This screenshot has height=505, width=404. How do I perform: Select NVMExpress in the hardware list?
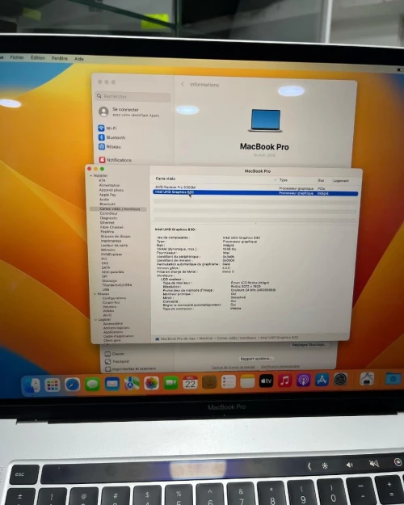112,254
